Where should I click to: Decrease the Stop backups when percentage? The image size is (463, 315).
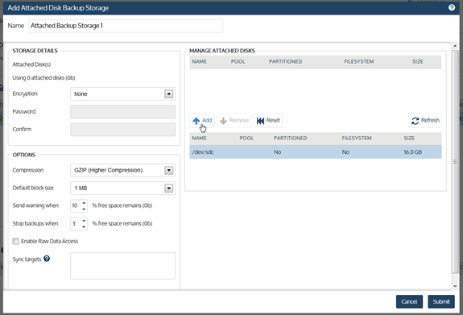(x=84, y=227)
